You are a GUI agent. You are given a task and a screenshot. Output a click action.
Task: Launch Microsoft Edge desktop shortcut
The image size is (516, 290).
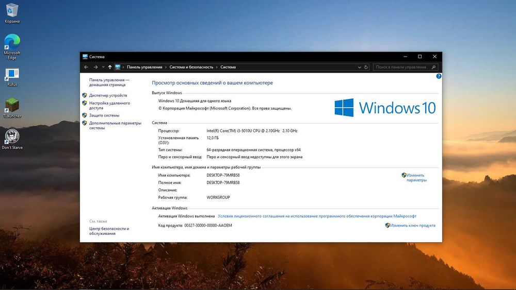(12, 46)
